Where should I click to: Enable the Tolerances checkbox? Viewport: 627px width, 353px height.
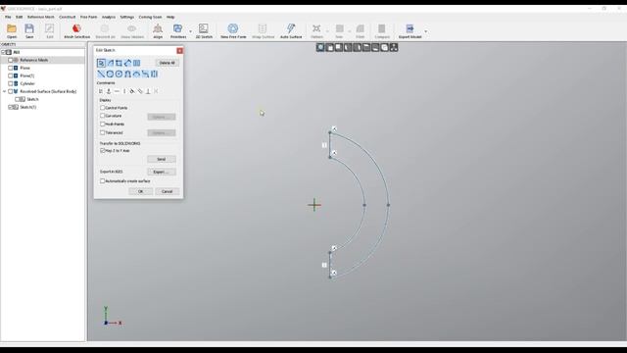click(x=102, y=132)
